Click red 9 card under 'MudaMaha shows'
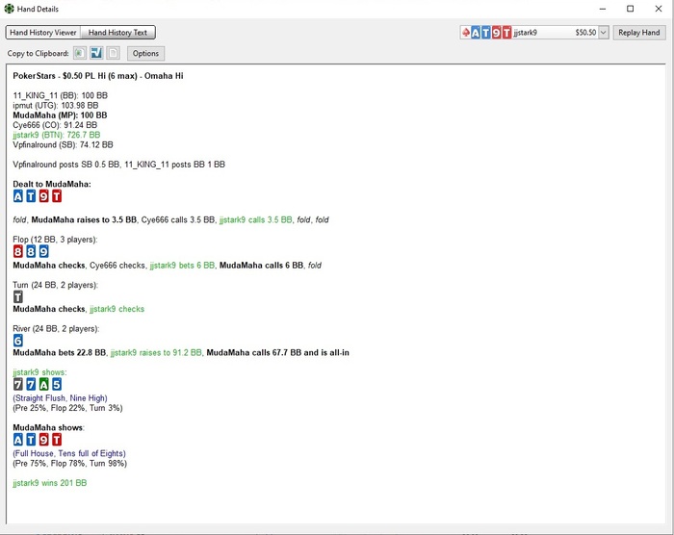The height and width of the screenshot is (535, 674). pyautogui.click(x=44, y=440)
